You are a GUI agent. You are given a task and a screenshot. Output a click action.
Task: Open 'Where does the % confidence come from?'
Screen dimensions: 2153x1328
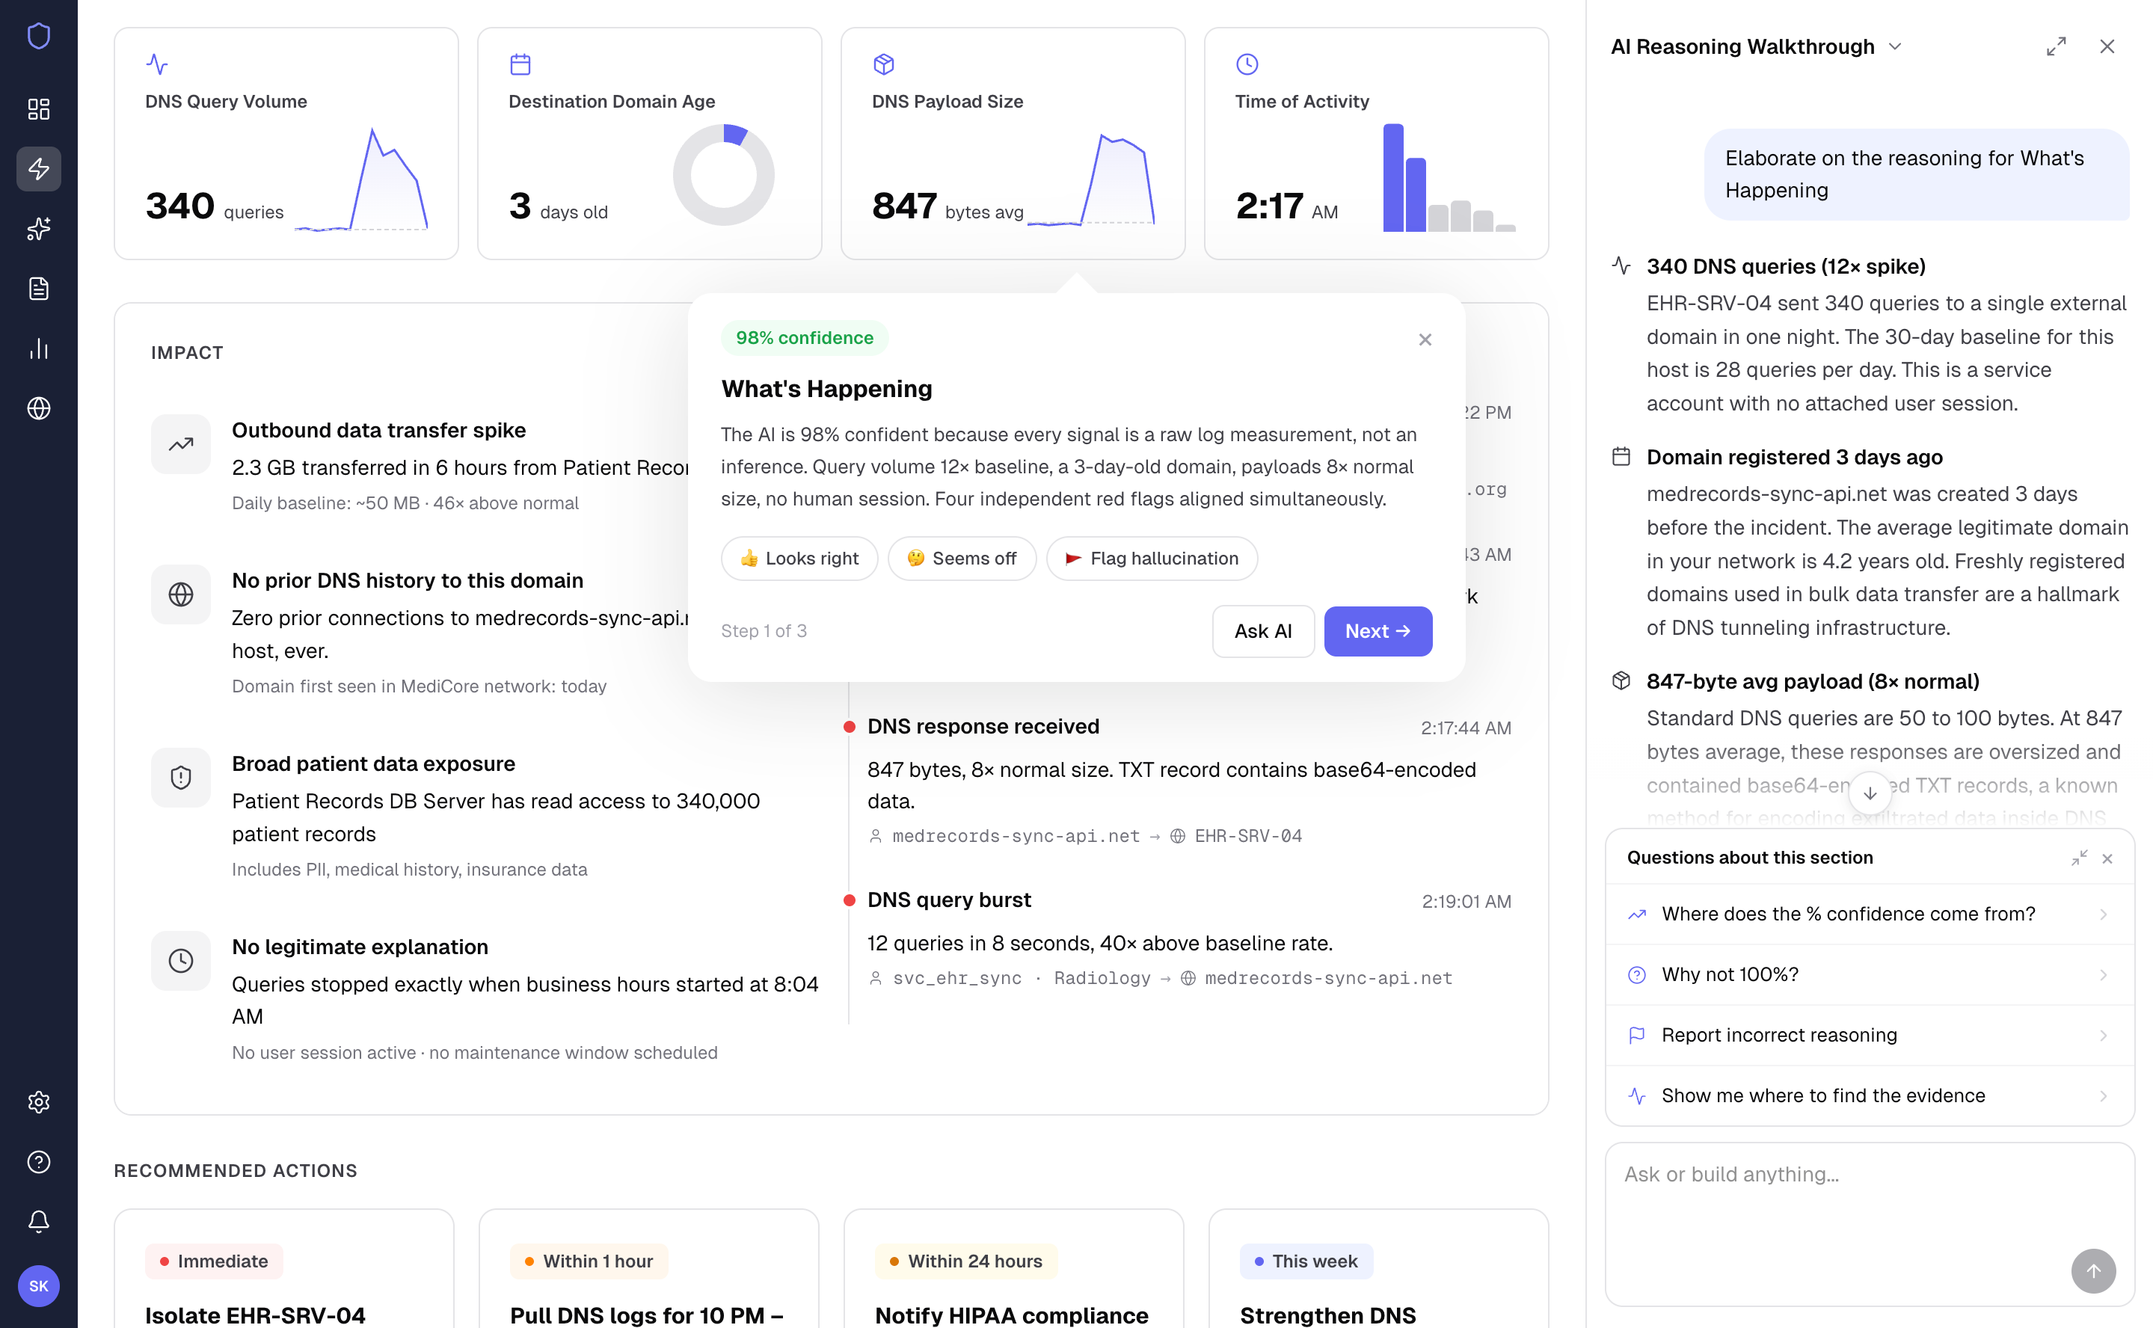tap(1870, 914)
